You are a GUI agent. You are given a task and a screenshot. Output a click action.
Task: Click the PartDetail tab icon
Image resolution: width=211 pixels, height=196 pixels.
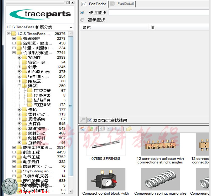point(112,4)
